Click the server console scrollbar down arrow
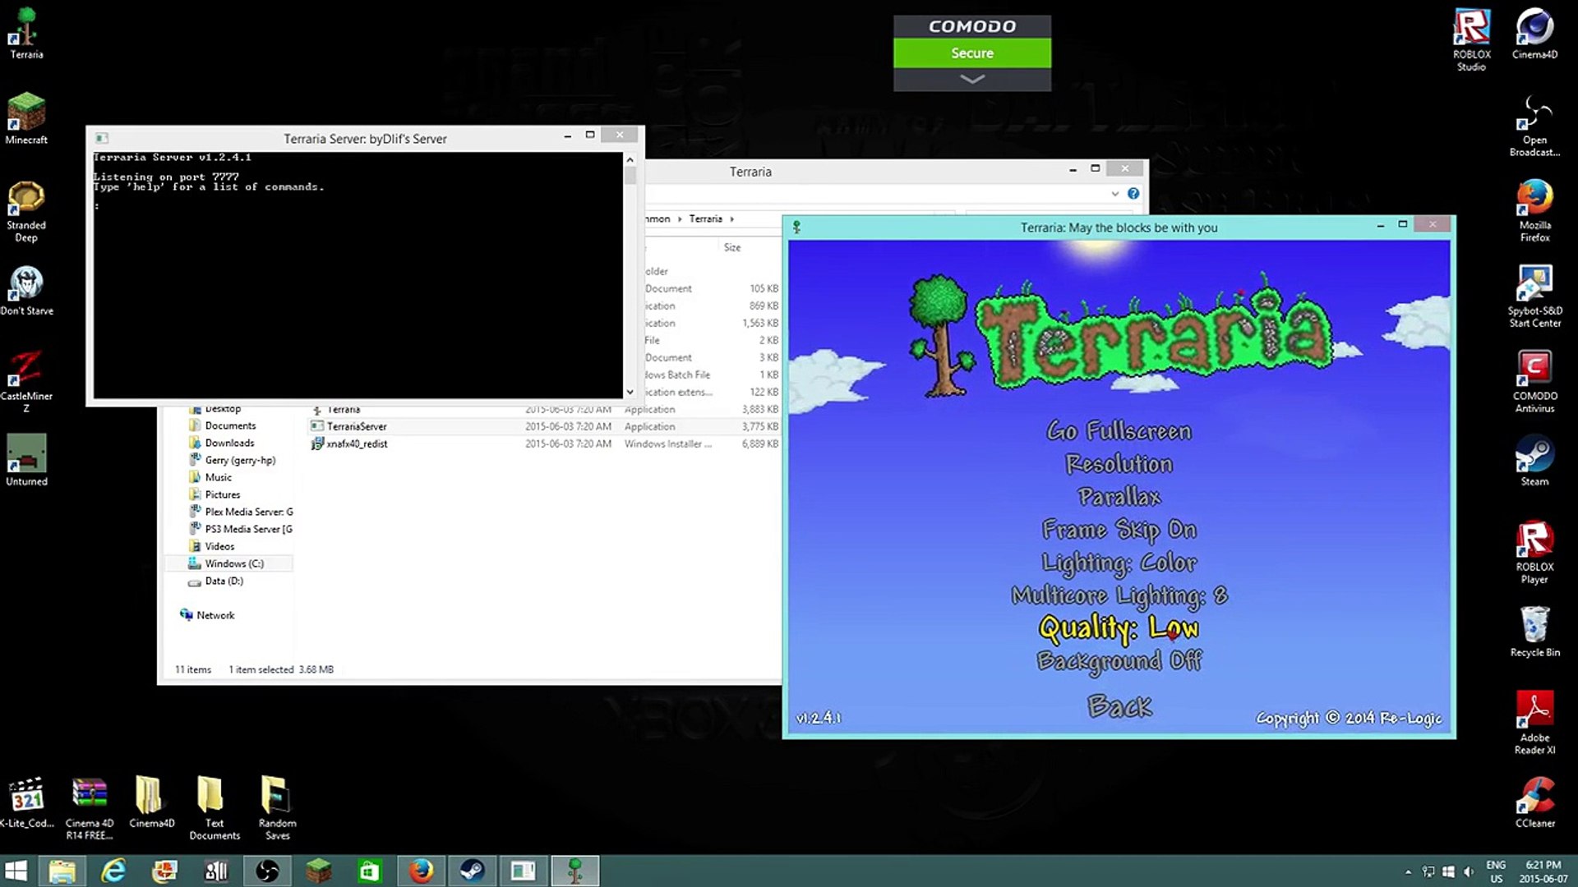 (630, 393)
